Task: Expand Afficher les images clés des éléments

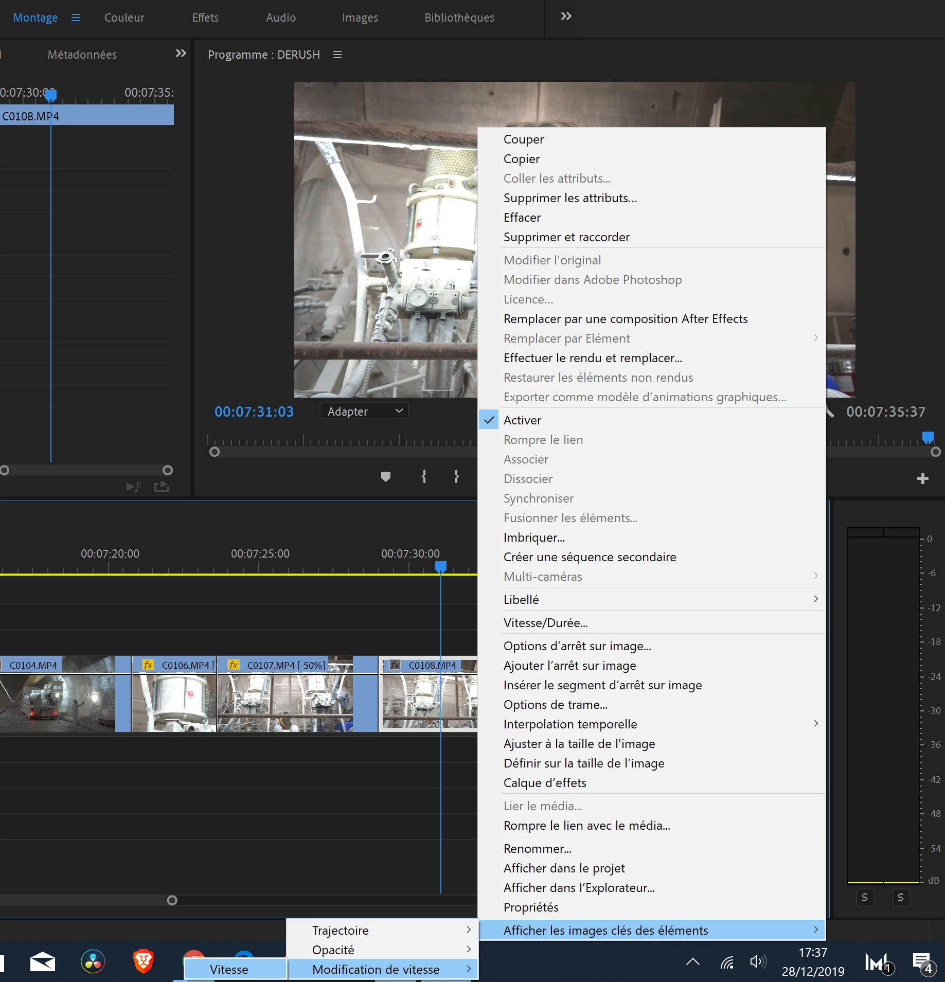Action: 652,930
